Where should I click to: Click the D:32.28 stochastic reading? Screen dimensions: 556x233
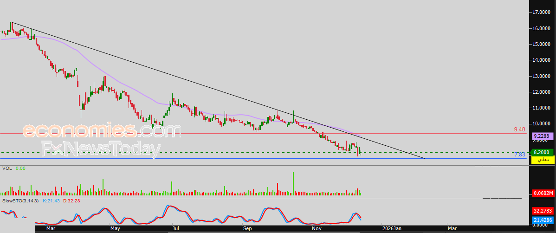[72, 201]
